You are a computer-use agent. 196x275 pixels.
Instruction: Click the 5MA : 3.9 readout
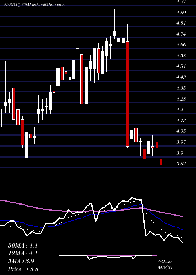[21, 261]
